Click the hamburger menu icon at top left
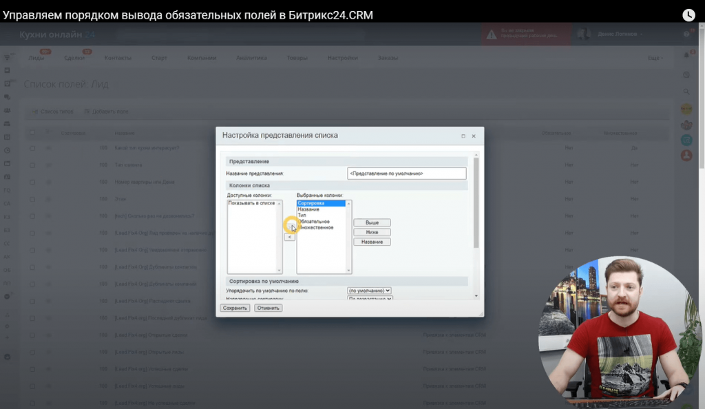 (x=7, y=34)
